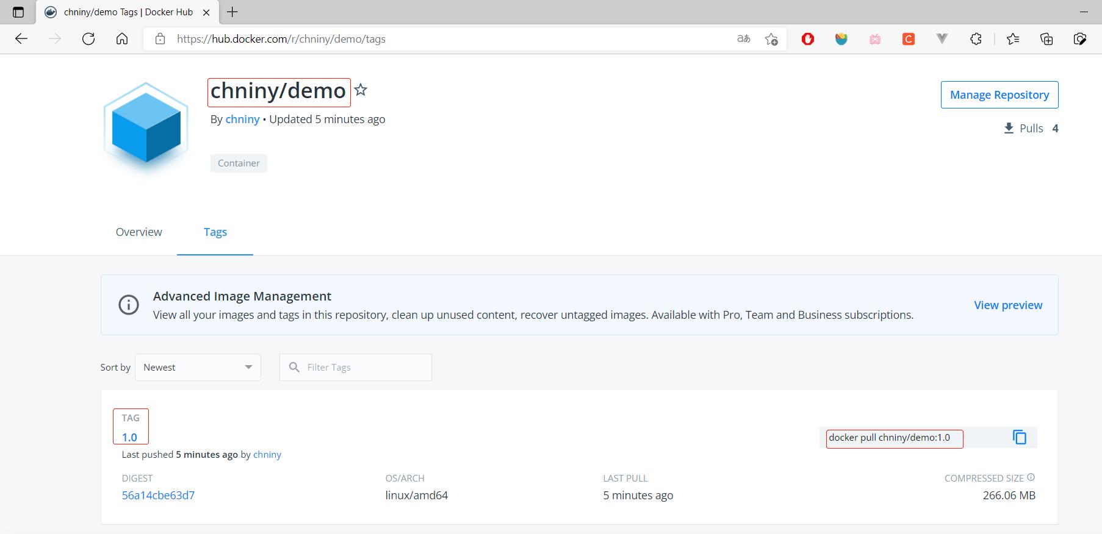Select the chniny/demo Tags browser tab
Image resolution: width=1102 pixels, height=534 pixels.
pos(127,12)
